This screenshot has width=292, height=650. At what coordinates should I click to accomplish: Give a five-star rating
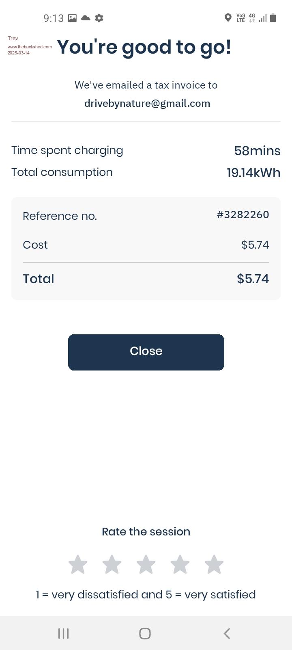[214, 565]
